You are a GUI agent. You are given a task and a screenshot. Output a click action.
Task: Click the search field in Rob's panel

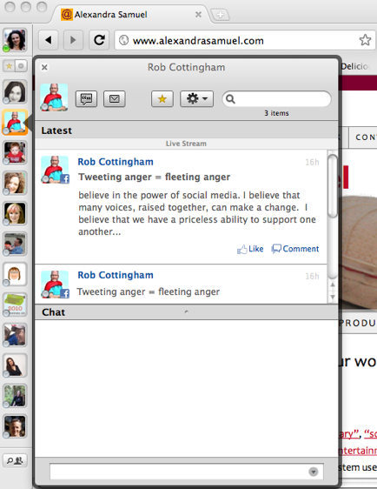click(276, 99)
